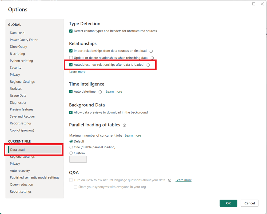Click info icon beside Autodetect new relationships

(148, 65)
